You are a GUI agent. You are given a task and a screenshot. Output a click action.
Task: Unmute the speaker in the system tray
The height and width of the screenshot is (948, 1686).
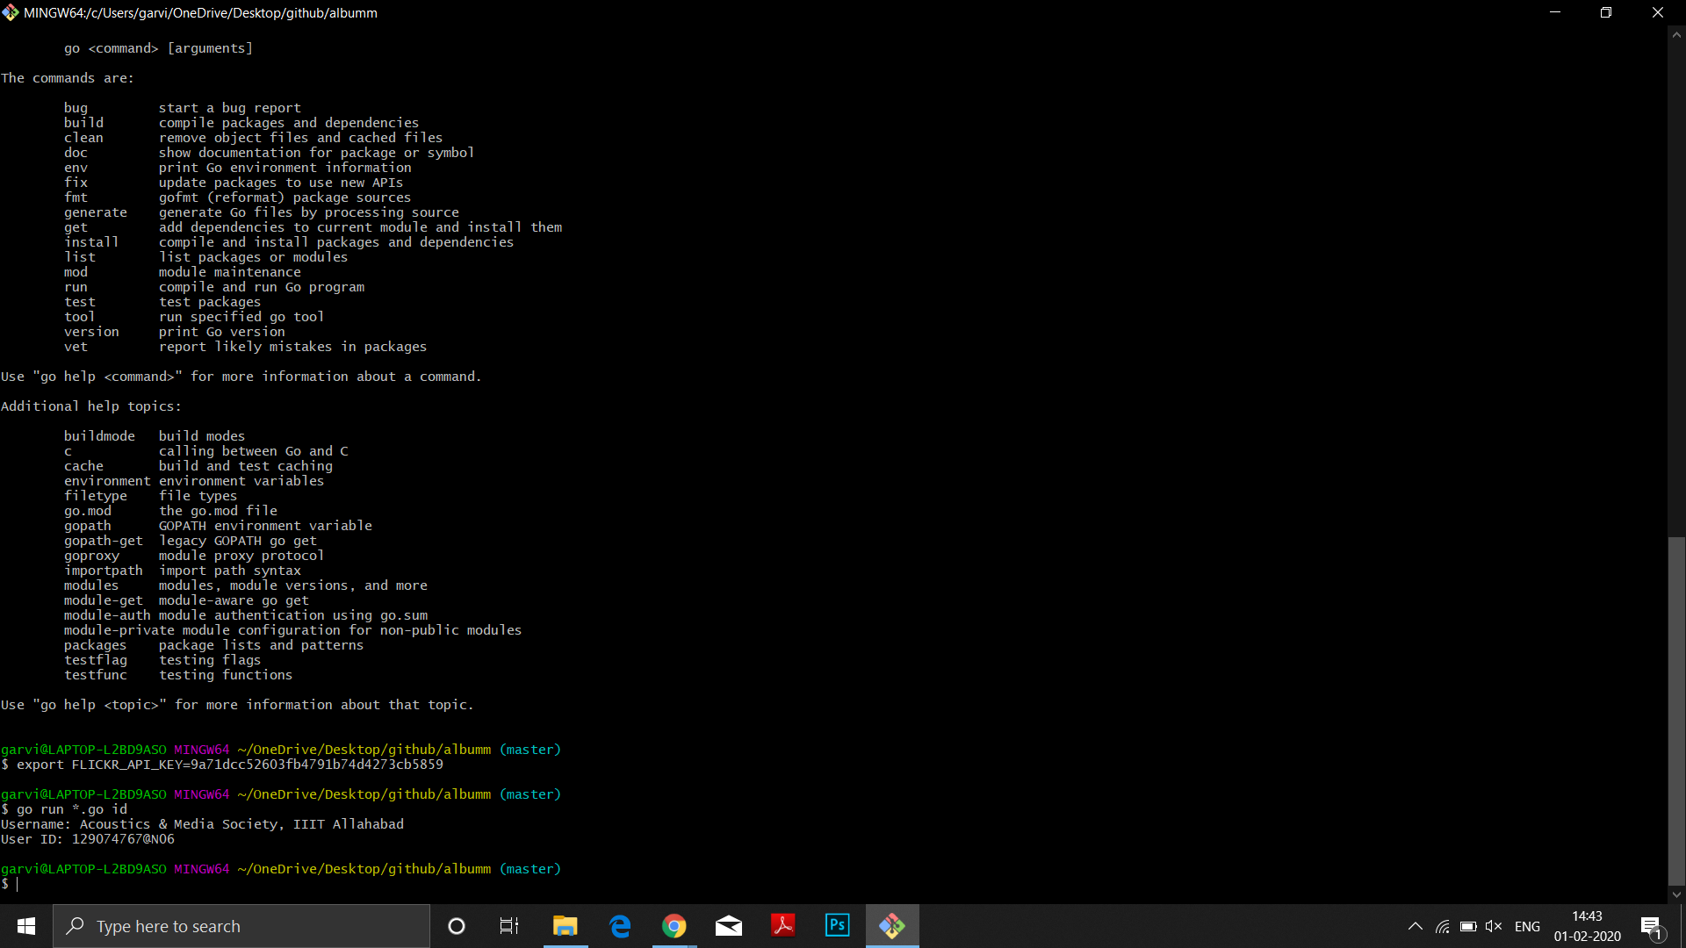(x=1495, y=925)
